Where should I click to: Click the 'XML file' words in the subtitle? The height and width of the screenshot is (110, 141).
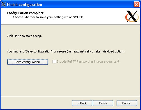pos(78,17)
